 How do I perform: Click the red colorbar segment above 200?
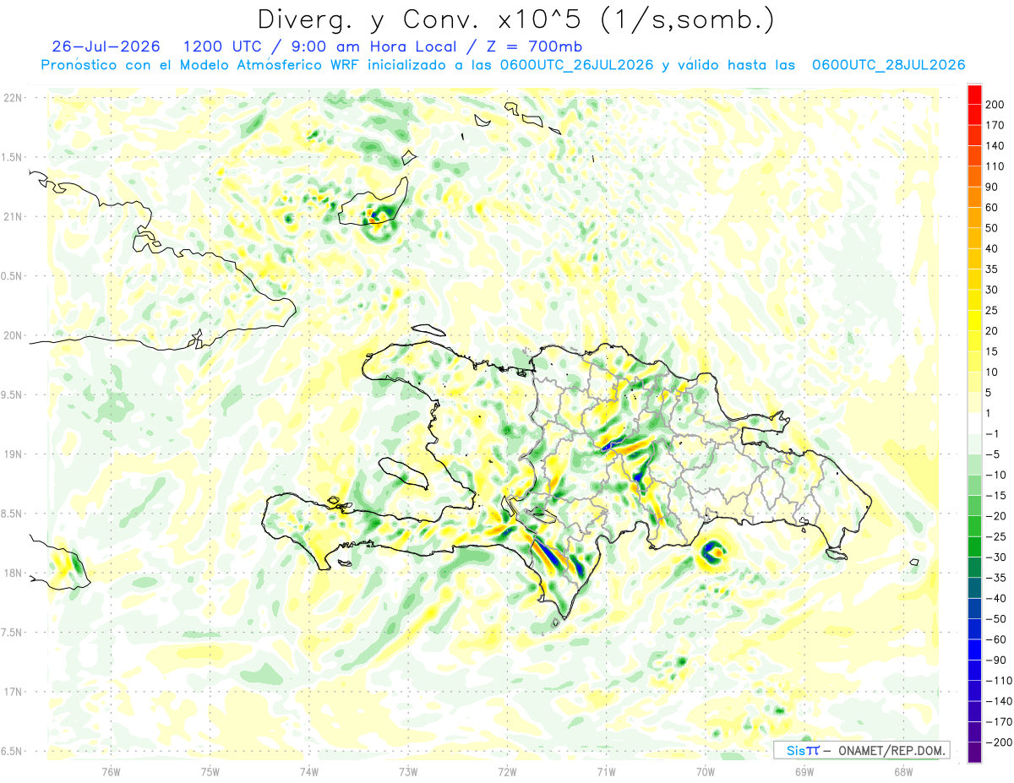click(974, 95)
